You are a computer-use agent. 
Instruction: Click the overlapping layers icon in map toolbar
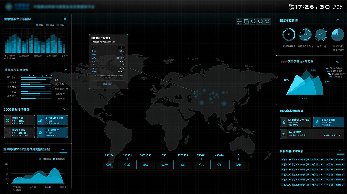coord(246,22)
